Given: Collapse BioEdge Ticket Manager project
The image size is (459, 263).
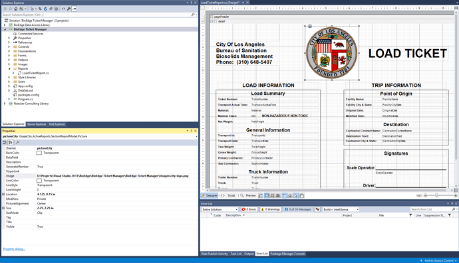Looking at the screenshot, I should point(5,29).
